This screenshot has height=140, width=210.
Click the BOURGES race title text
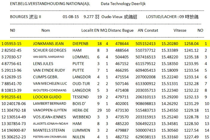point(25,17)
